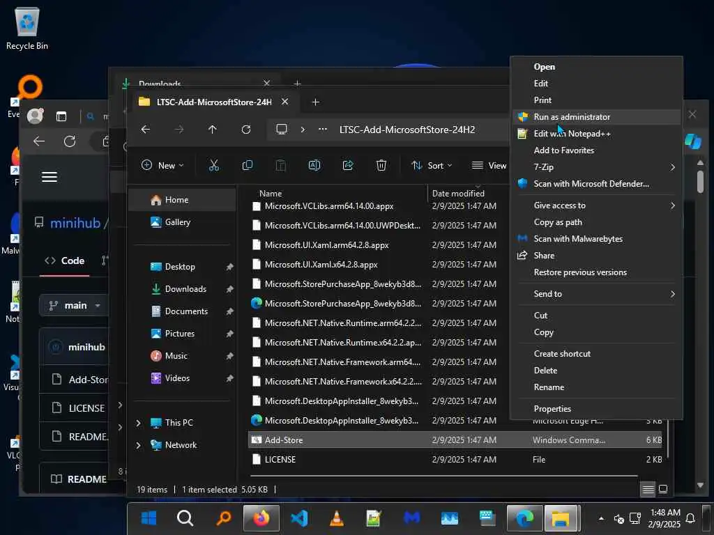Open the Windows Start button
Viewport: 714px width, 535px height.
[149, 518]
